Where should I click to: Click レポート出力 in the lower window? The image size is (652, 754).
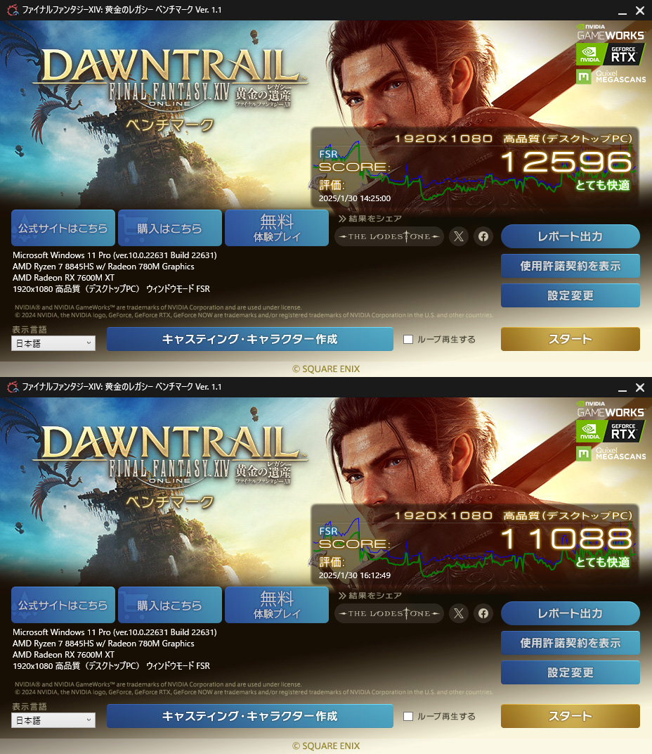[570, 613]
